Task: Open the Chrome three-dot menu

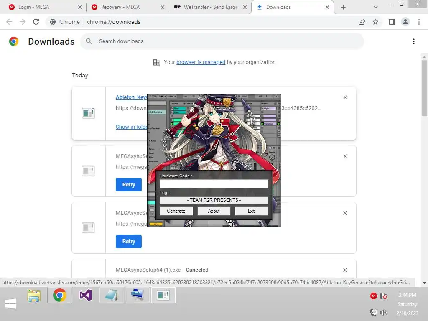Action: (419, 22)
